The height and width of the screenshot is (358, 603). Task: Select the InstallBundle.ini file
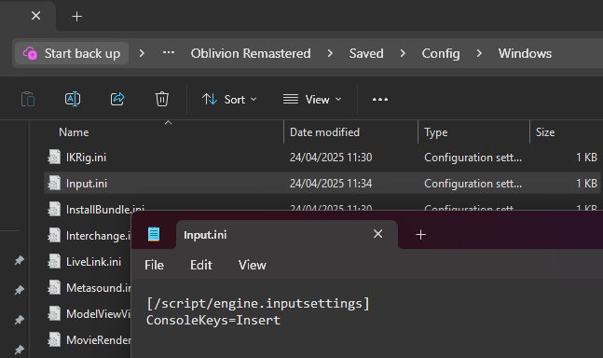(105, 209)
